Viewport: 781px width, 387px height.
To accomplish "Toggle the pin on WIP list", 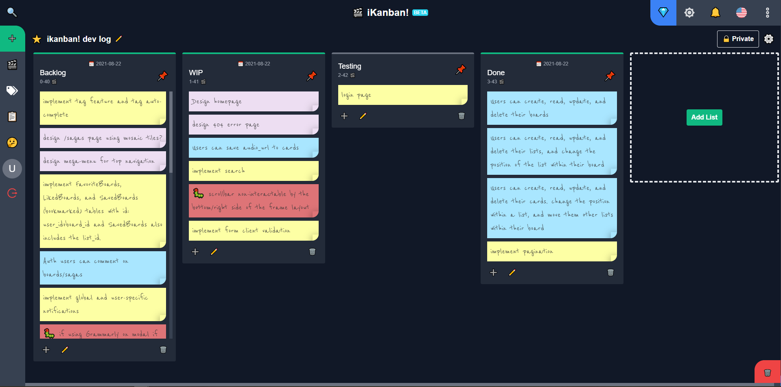I will 312,76.
